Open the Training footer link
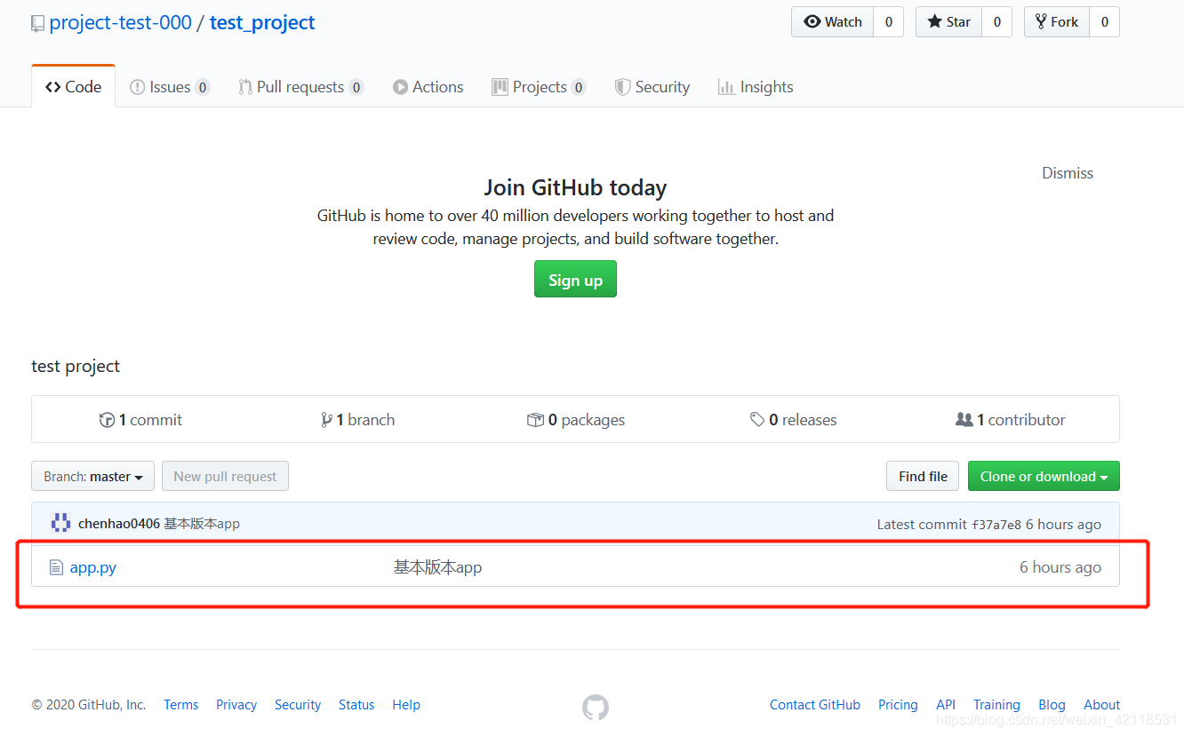1184x736 pixels. [996, 705]
